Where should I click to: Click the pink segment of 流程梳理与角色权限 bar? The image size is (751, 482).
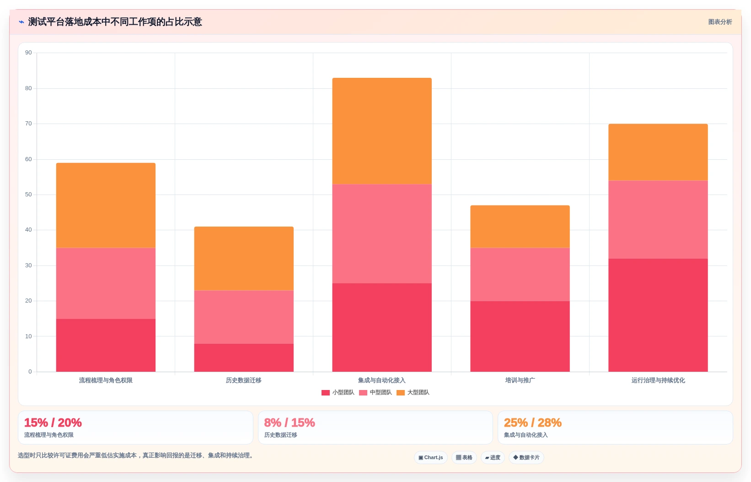pyautogui.click(x=106, y=283)
